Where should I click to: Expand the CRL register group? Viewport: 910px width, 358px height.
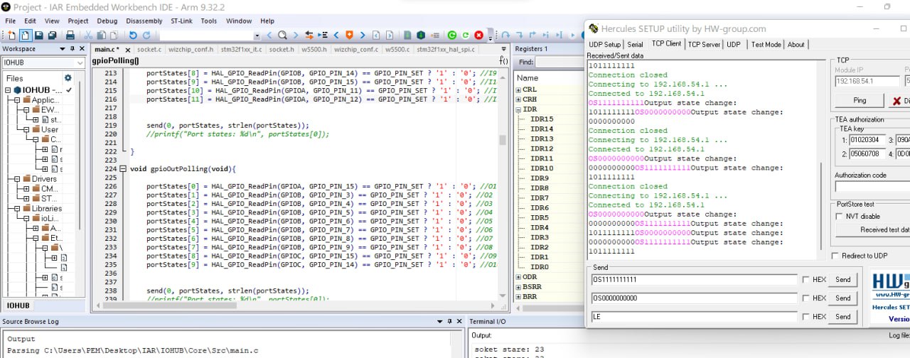pos(518,89)
